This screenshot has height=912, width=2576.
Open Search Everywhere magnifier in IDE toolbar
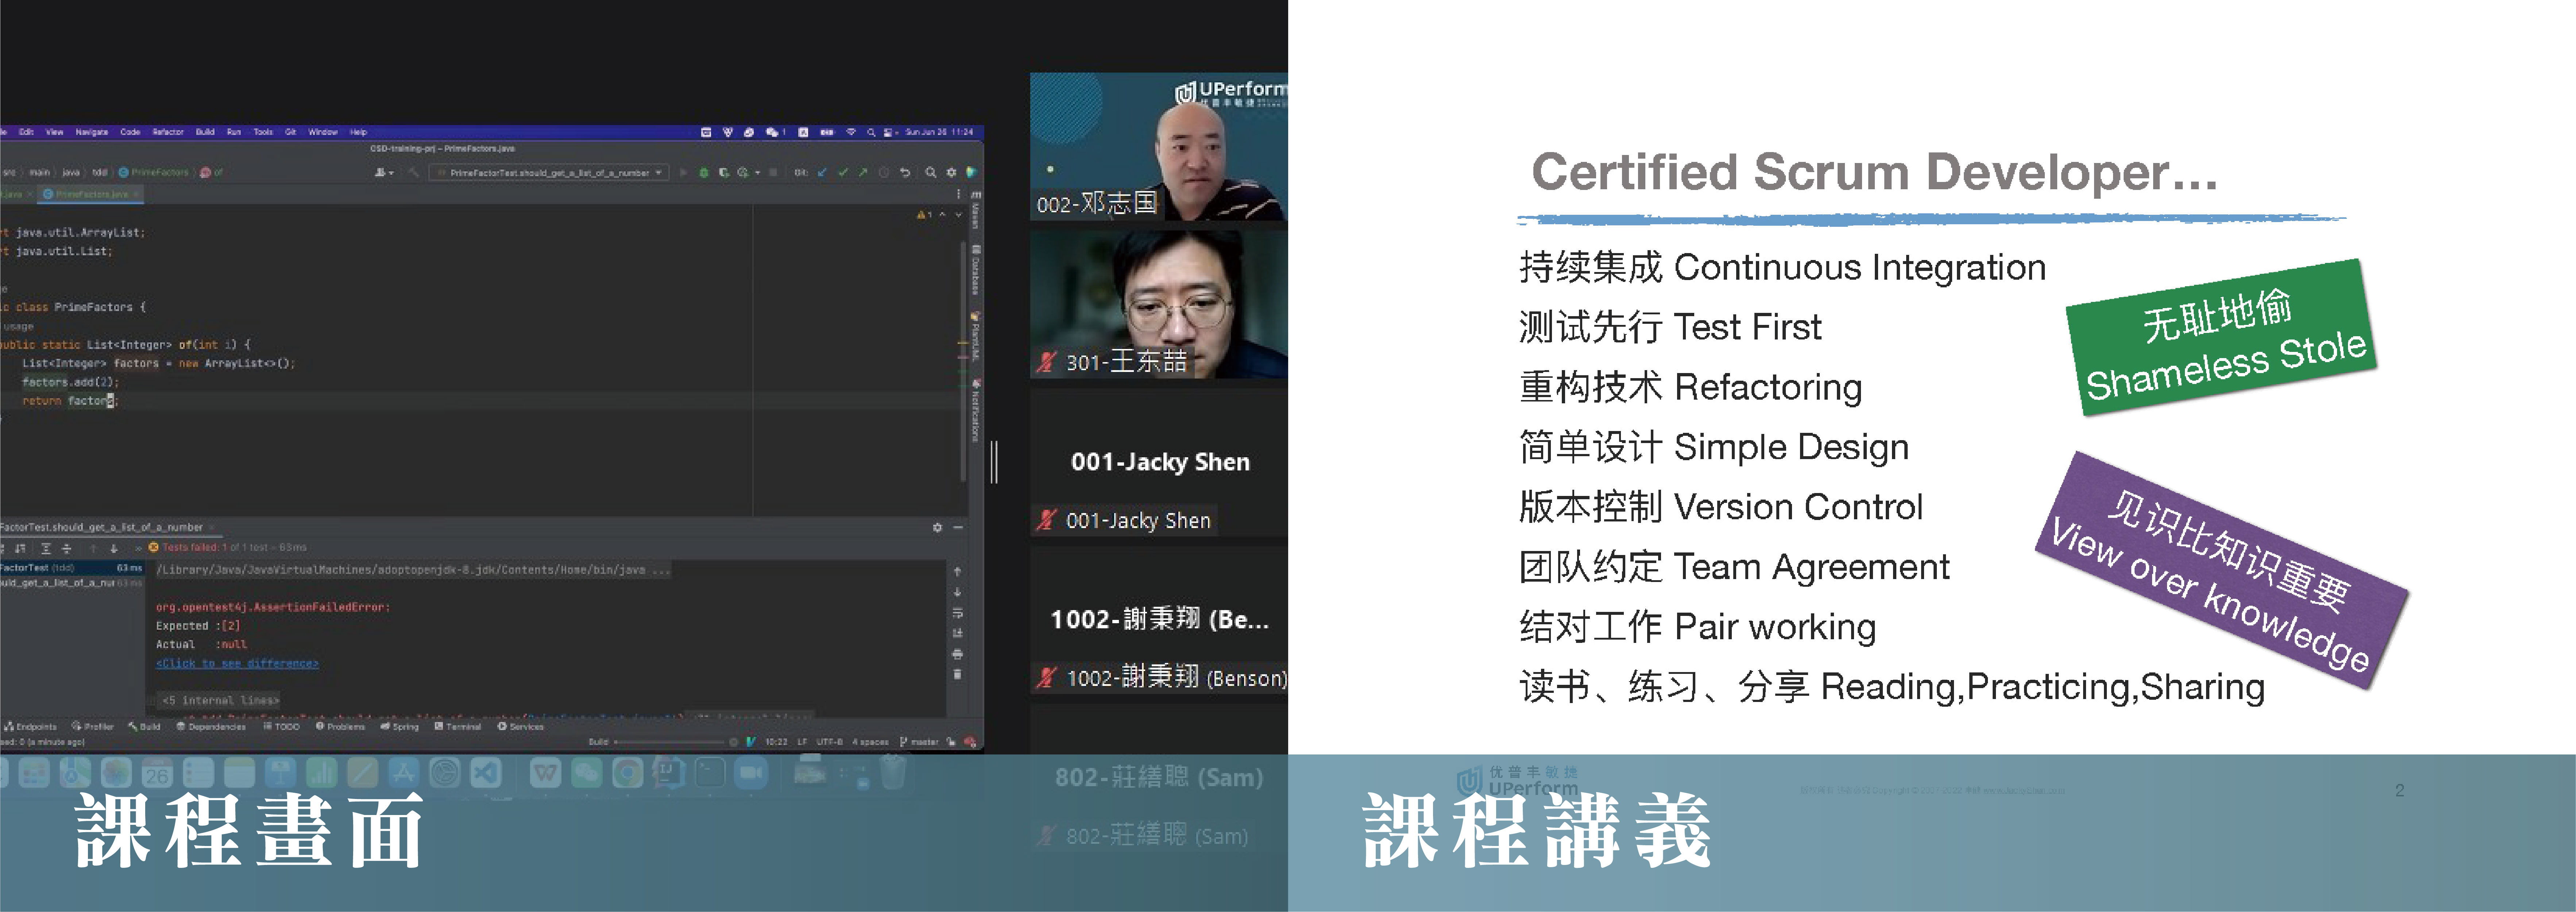pos(930,172)
